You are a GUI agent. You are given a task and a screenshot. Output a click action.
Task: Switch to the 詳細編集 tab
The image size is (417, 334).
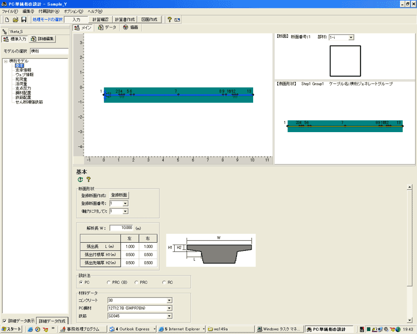point(43,39)
